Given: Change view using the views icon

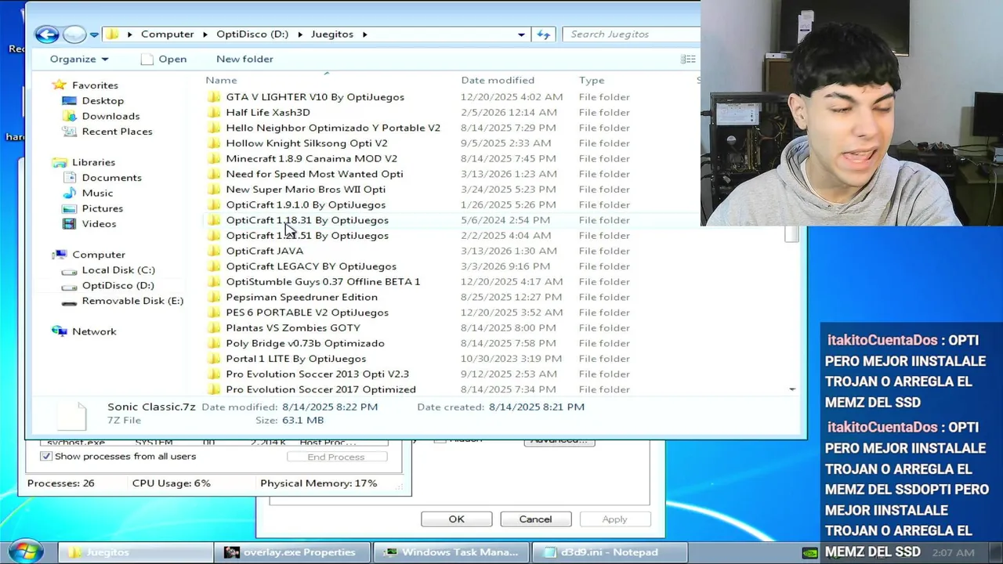Looking at the screenshot, I should coord(688,59).
